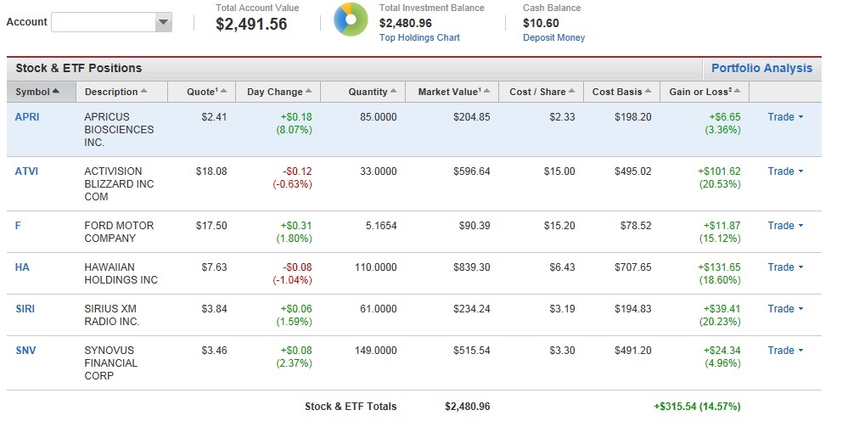Sort by Quantity column arrow
The image size is (848, 427).
pyautogui.click(x=393, y=92)
